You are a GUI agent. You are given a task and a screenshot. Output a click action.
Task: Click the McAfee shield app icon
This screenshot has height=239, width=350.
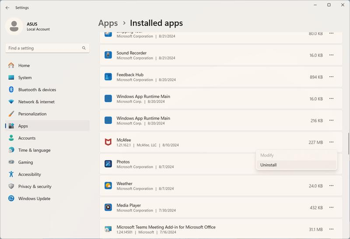[108, 142]
